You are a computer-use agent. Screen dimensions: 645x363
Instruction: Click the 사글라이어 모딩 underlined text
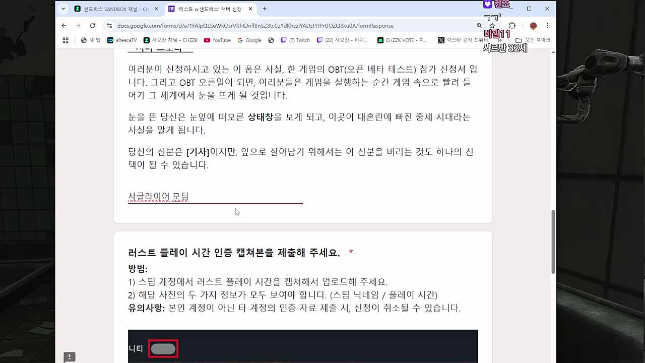158,197
